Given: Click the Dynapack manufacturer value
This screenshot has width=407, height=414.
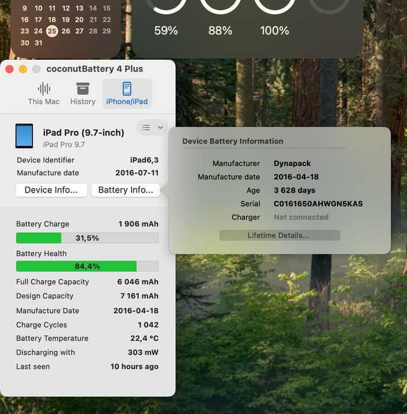Looking at the screenshot, I should coord(293,163).
